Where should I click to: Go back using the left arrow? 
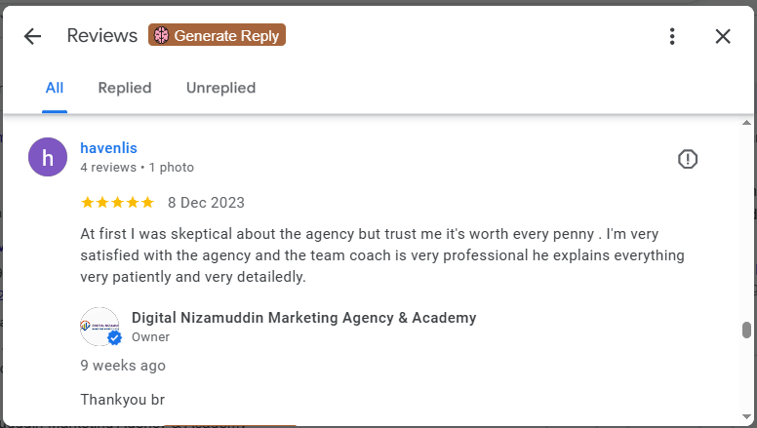[x=32, y=36]
